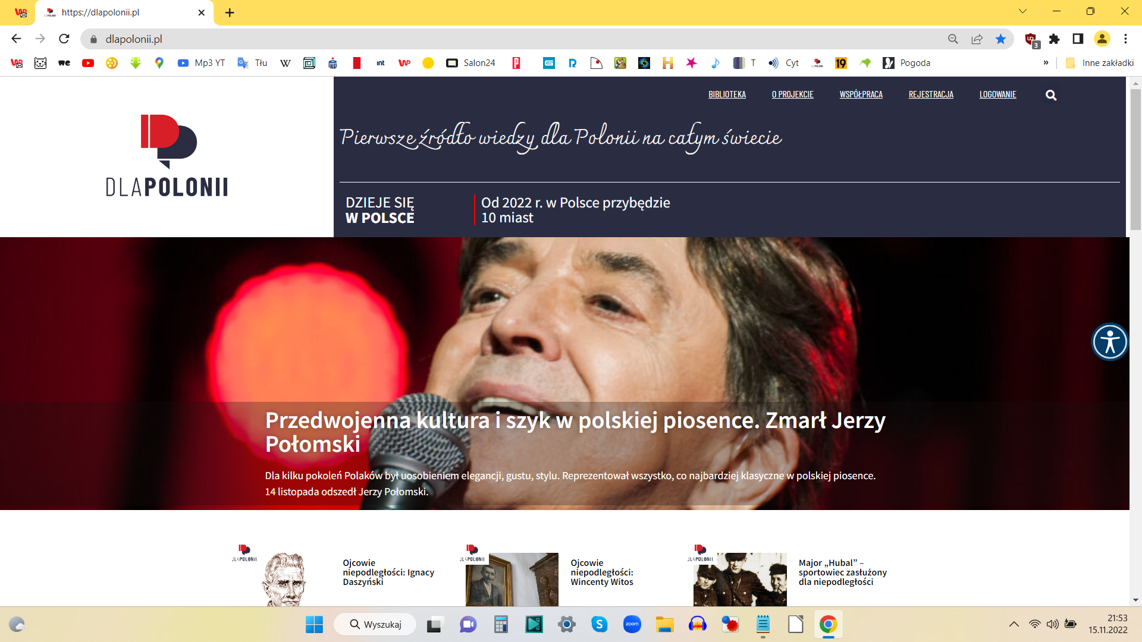Screen dimensions: 1142x642
Task: Click the DlaPolonii logo
Action: pos(167,156)
